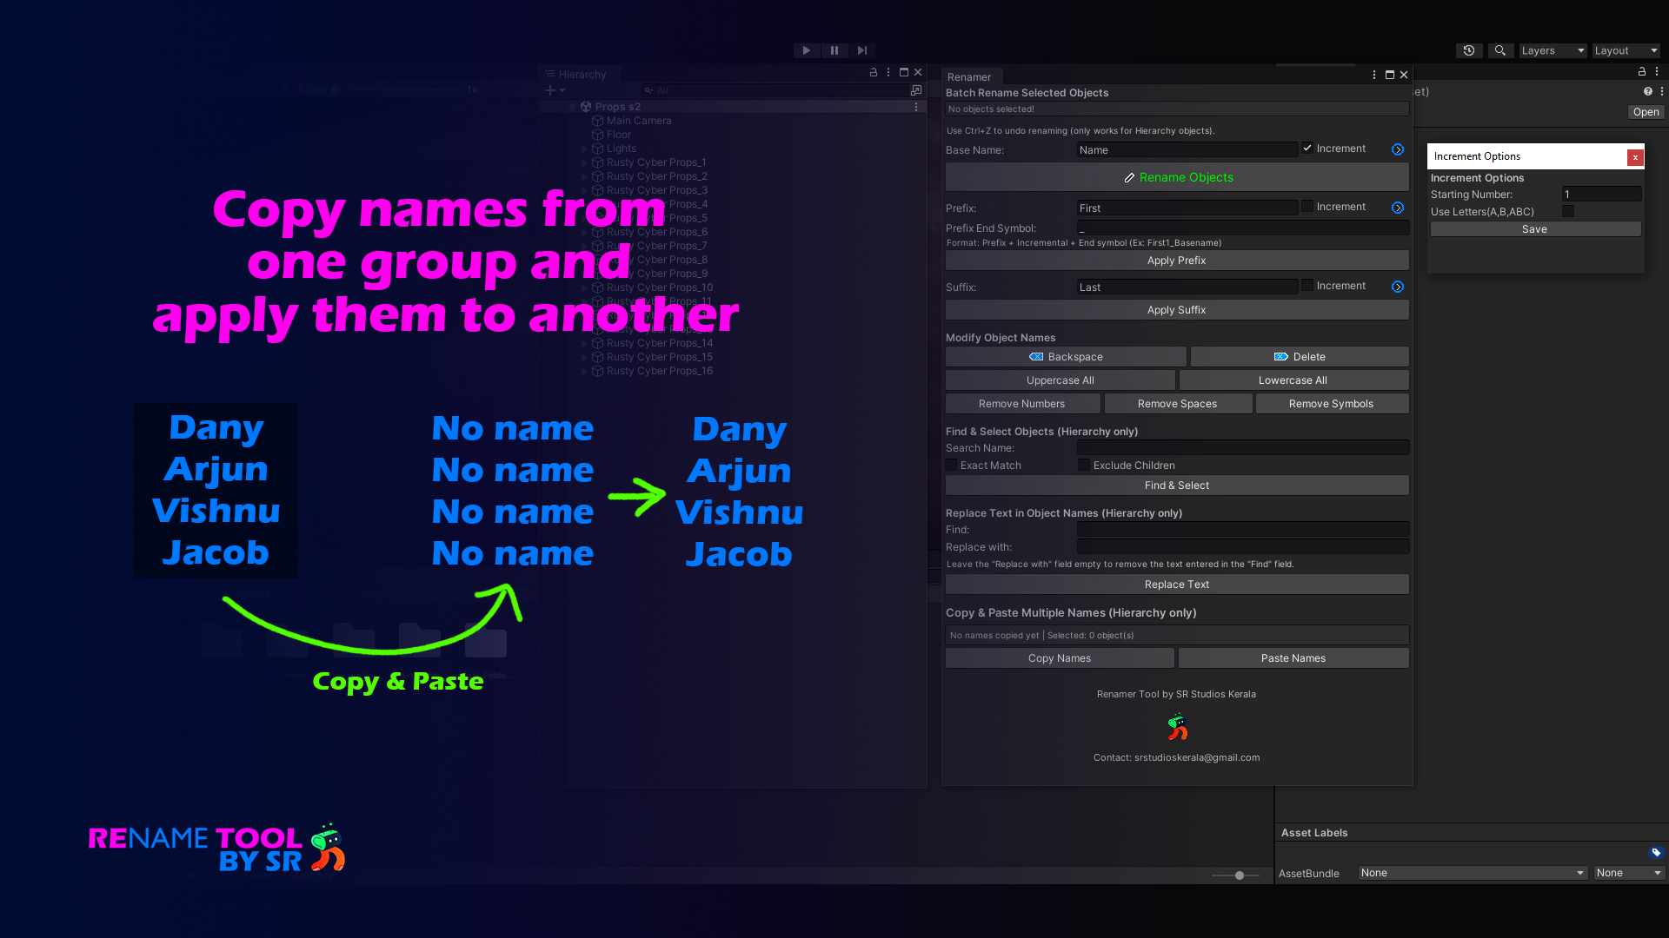Collapse the Props s2 scene

(x=572, y=107)
